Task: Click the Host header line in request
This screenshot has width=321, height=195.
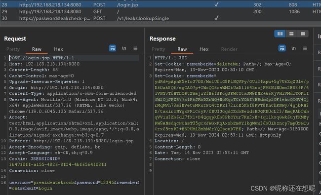Action: click(44, 64)
